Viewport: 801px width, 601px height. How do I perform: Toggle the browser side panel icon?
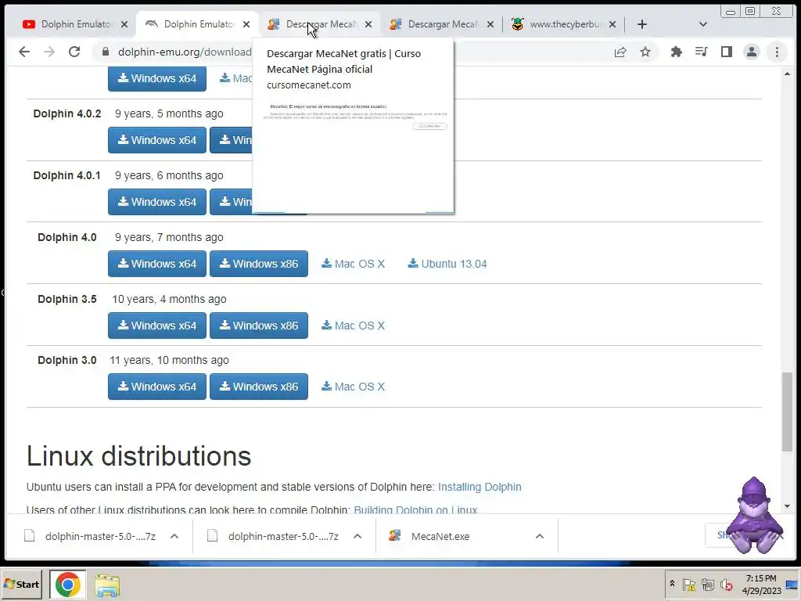click(727, 52)
